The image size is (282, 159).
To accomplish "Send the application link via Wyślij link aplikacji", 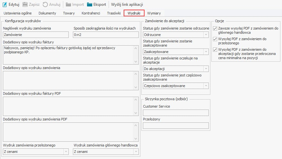I will (127, 4).
